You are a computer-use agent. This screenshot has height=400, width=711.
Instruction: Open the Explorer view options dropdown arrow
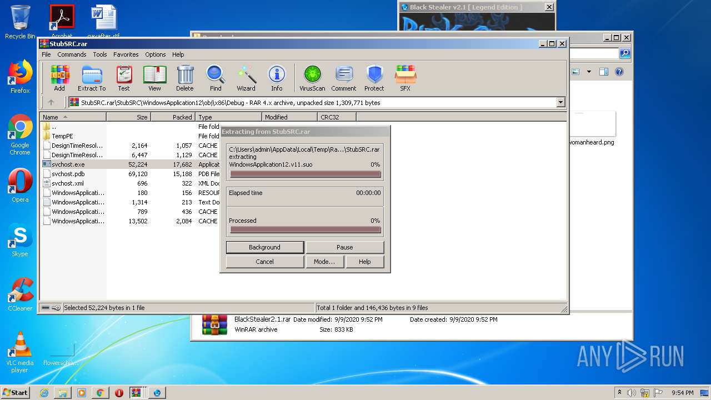(589, 72)
